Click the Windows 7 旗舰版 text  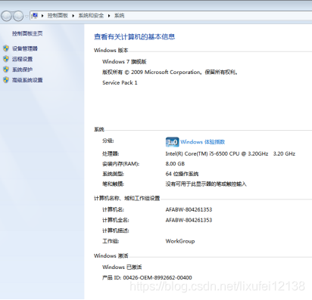coord(124,62)
